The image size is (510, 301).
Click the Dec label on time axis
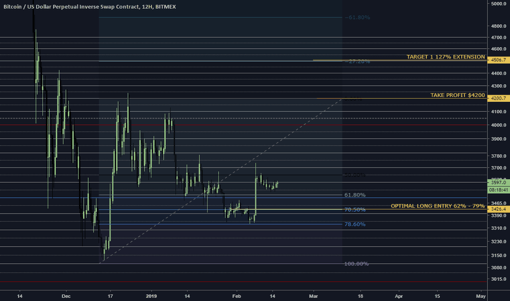66,296
